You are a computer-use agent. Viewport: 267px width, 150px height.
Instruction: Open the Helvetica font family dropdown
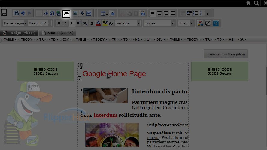point(15,23)
